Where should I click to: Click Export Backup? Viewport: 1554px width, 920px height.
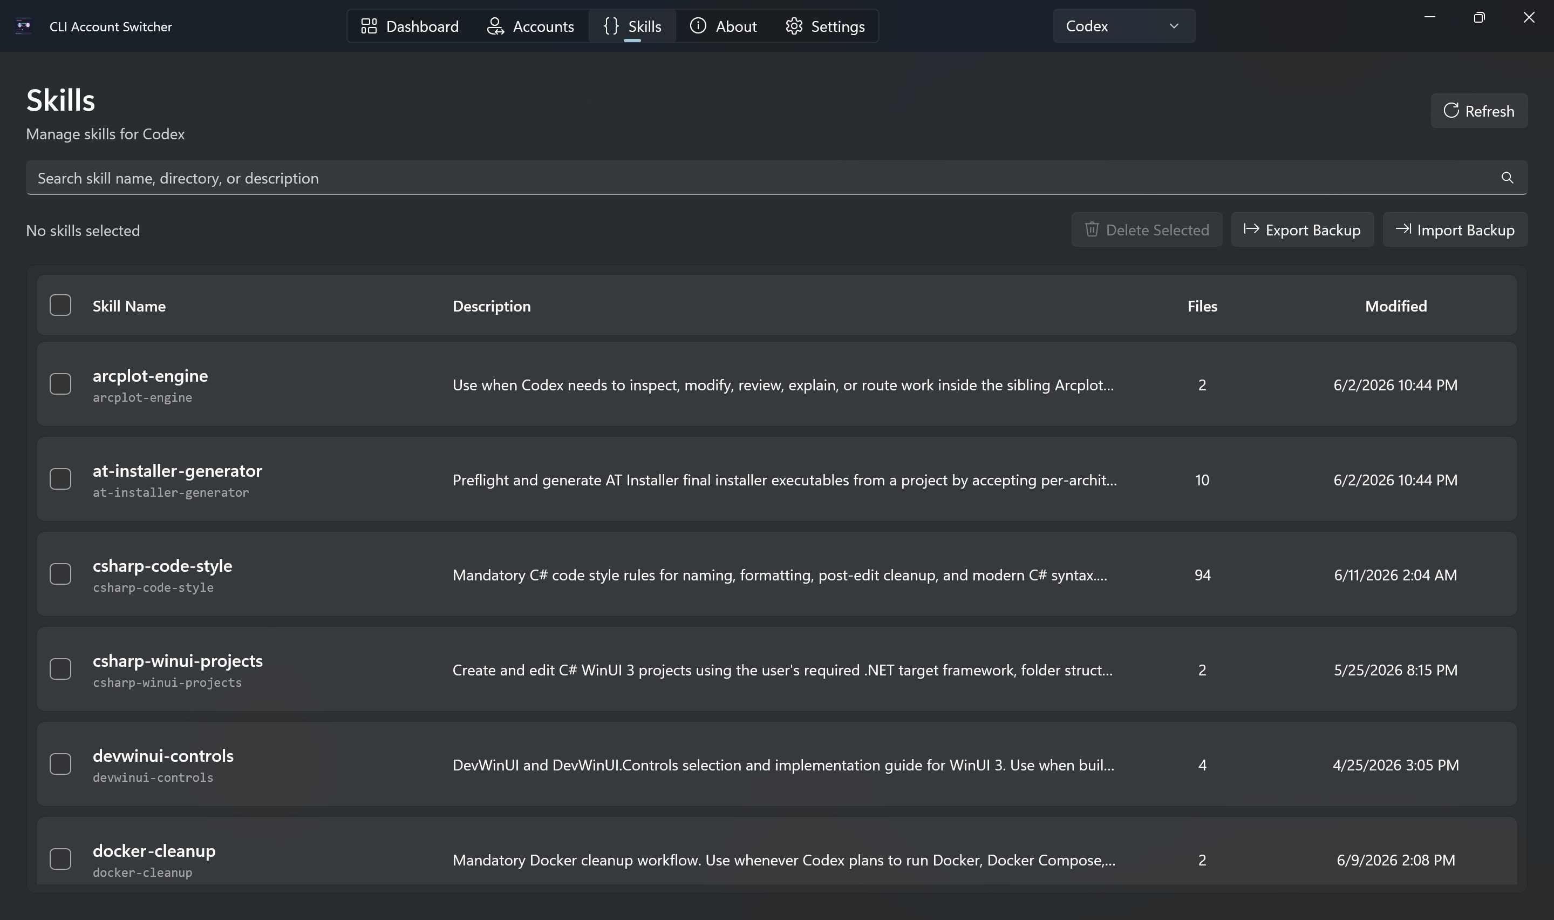(x=1302, y=230)
